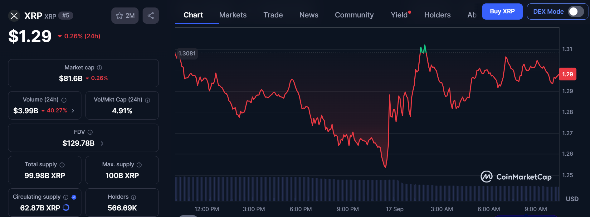Click the Vol/Mkt Cap (24h) info icon

point(148,100)
